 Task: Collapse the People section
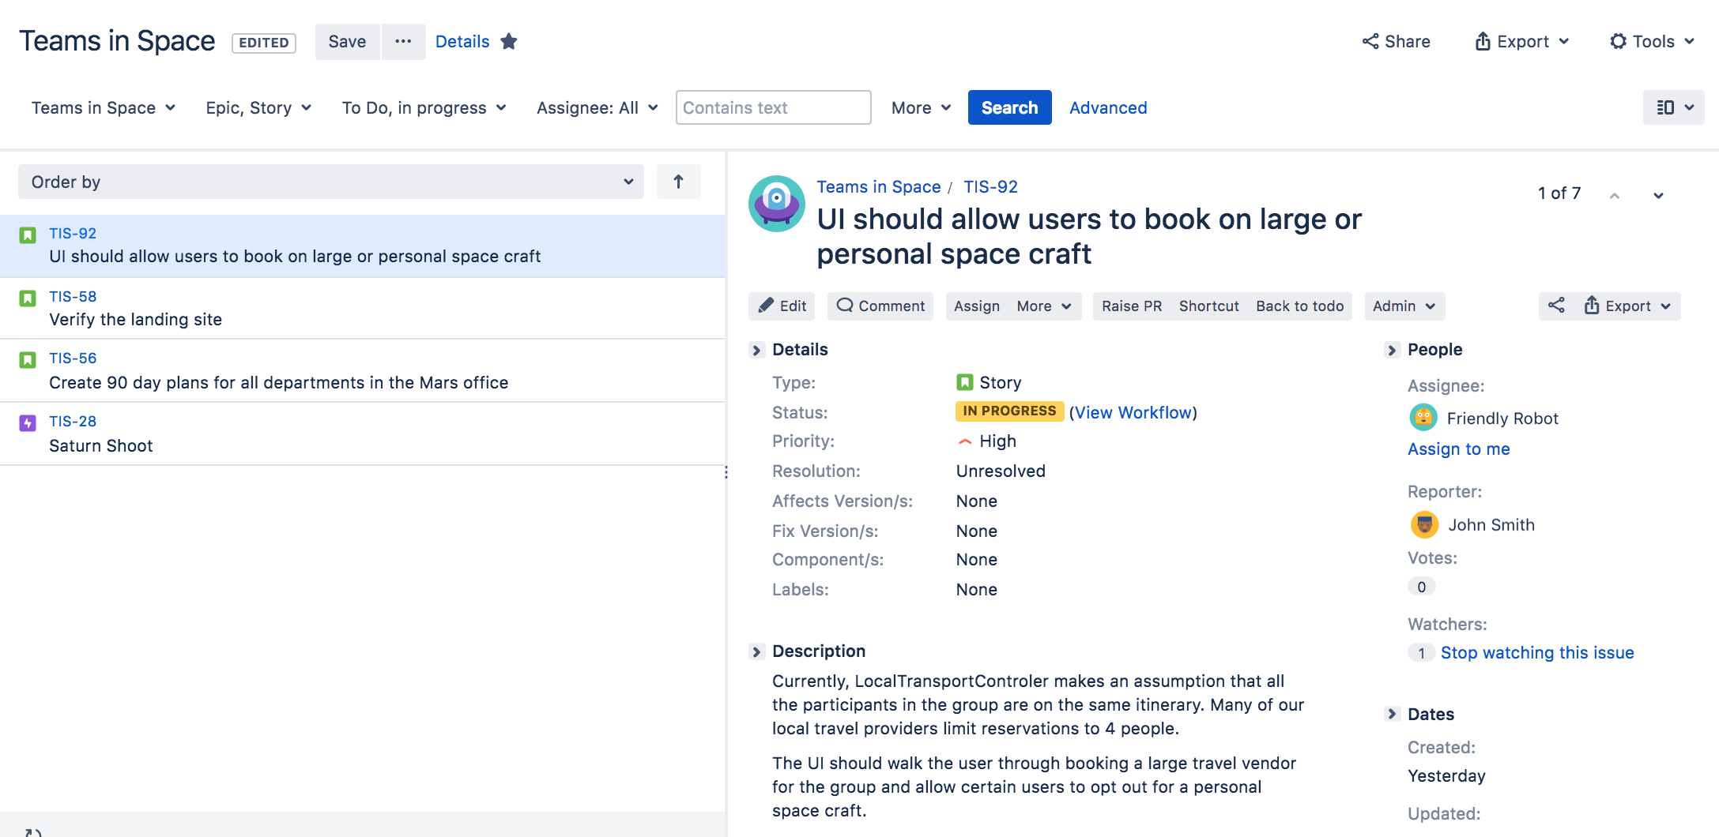pos(1392,350)
